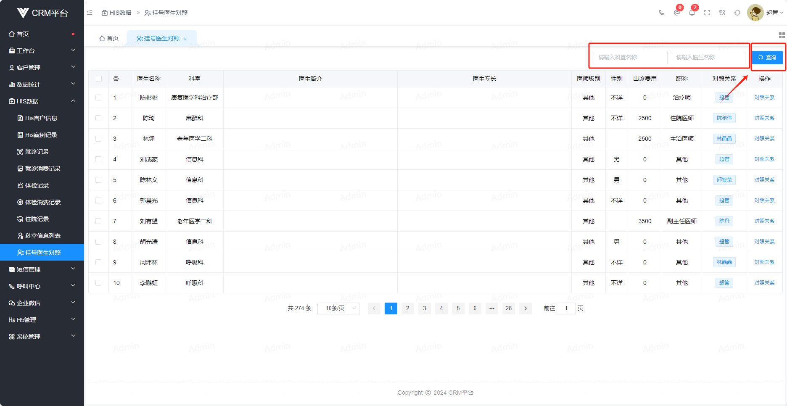This screenshot has width=787, height=406.
Task: Tick the select-all checkbox in table header
Action: [x=99, y=79]
